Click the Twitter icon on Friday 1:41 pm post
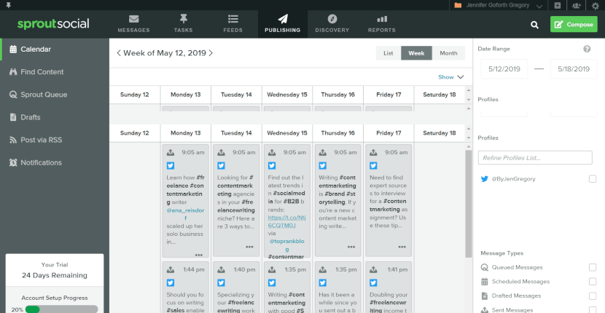Viewport: 605px width, 313px height. [373, 283]
